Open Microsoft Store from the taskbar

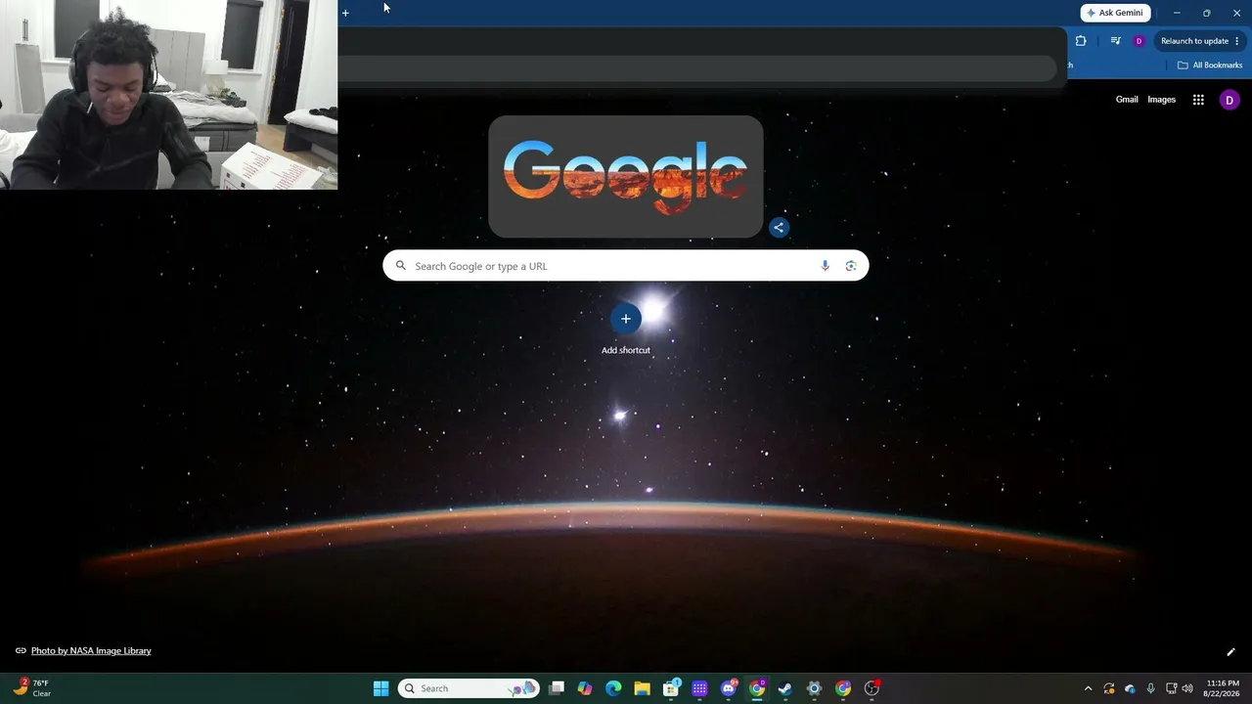tap(671, 688)
